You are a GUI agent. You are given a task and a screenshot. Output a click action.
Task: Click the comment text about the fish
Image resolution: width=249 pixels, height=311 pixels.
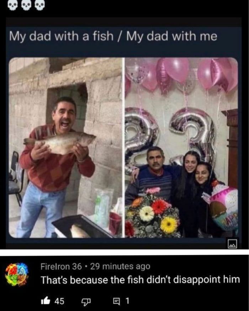140,280
